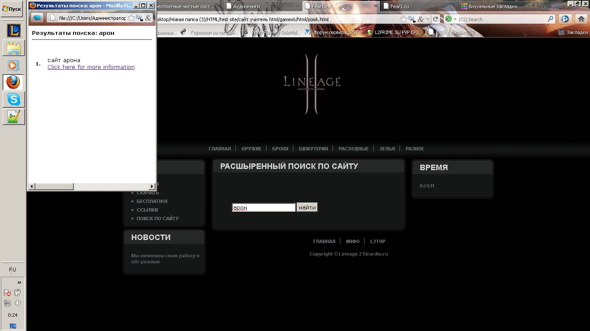Screen dimensions: 590x331
Task: Open the ССЫЛКИ sidebar link
Action: [x=147, y=210]
